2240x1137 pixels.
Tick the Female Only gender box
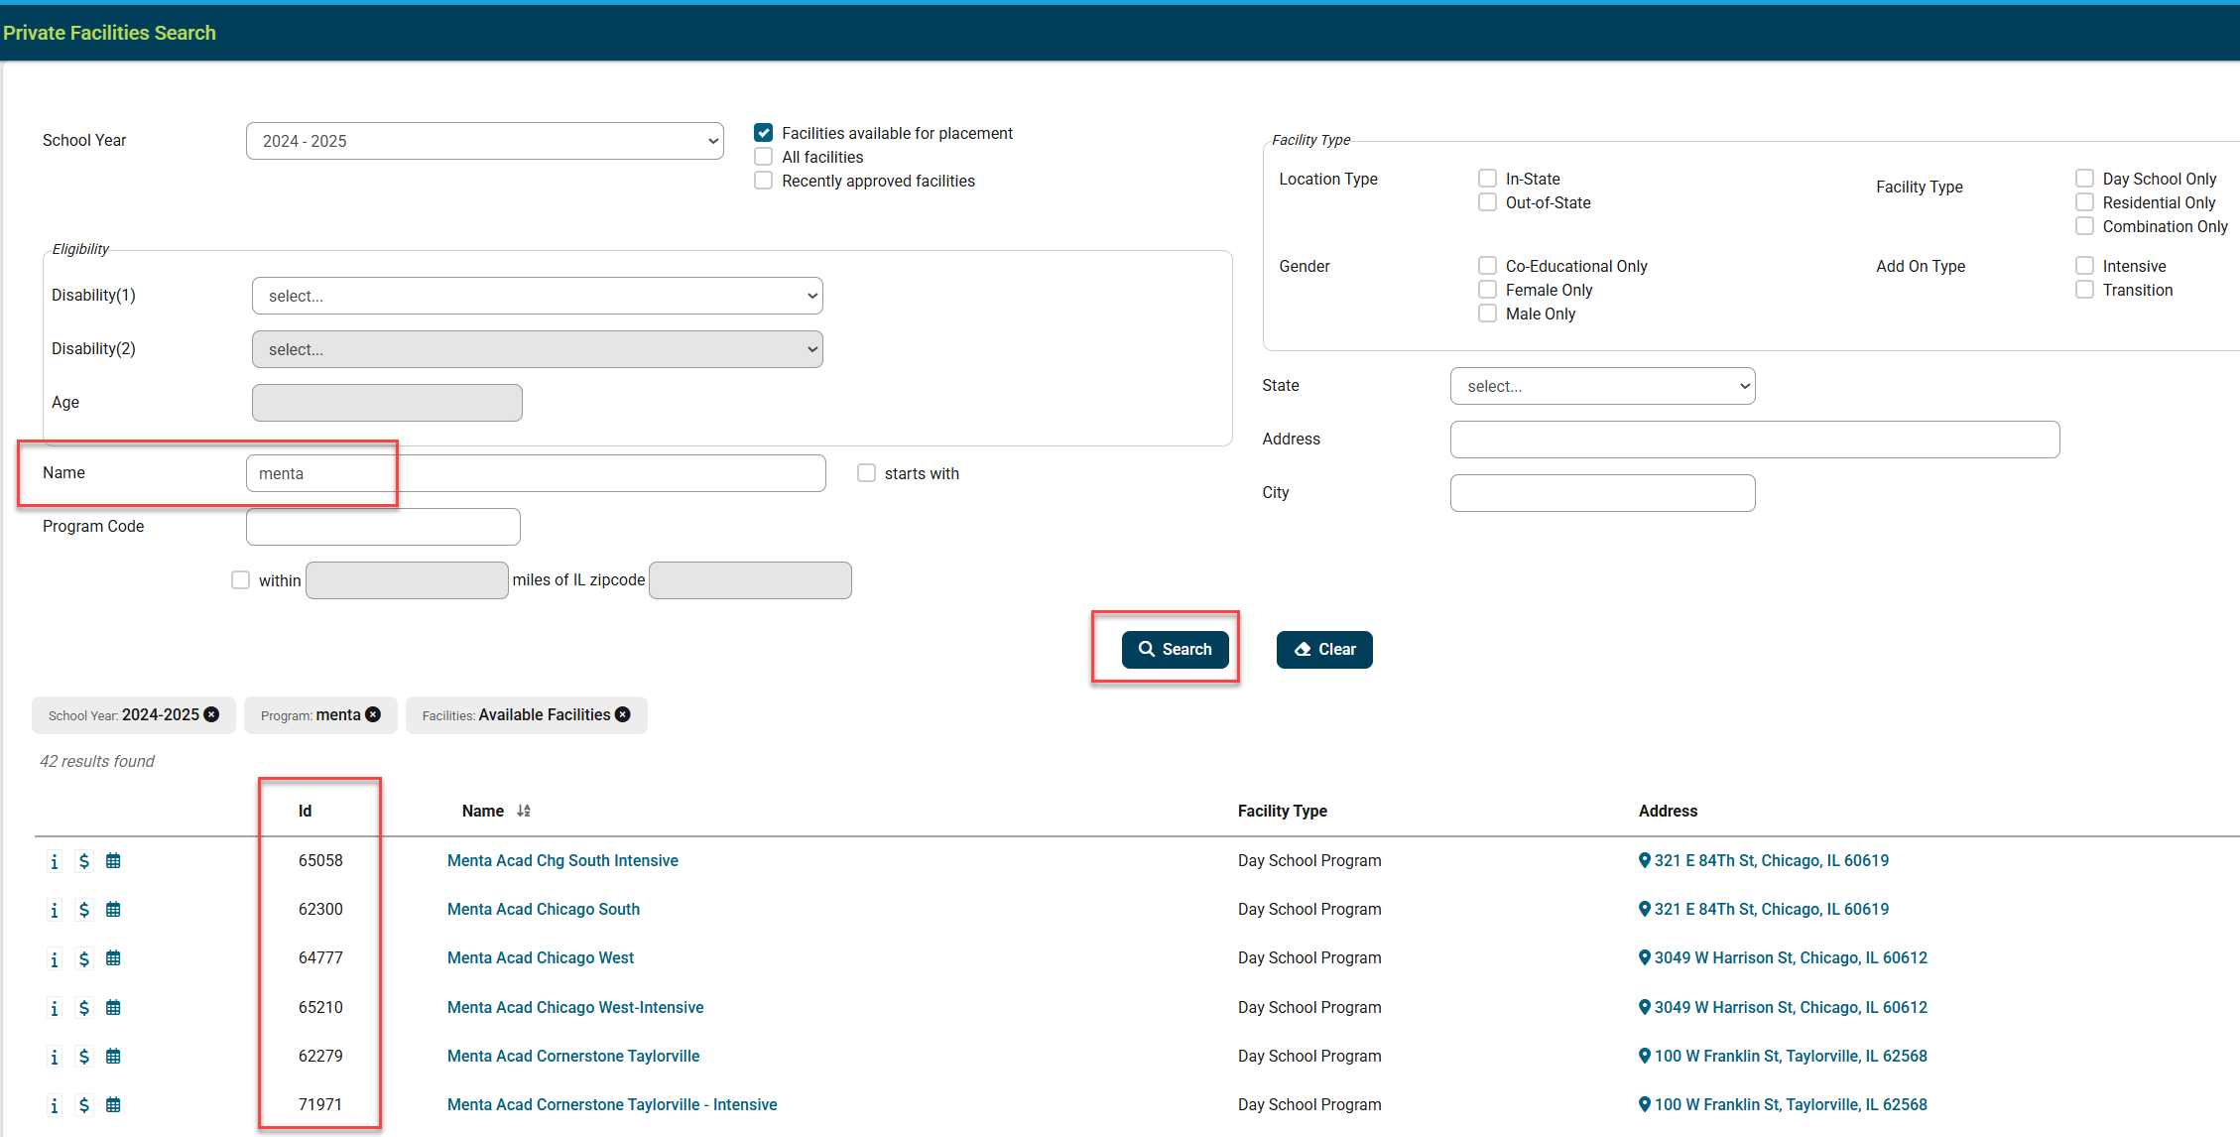coord(1488,290)
